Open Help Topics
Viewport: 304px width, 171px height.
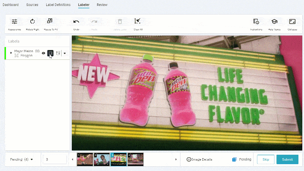274,22
